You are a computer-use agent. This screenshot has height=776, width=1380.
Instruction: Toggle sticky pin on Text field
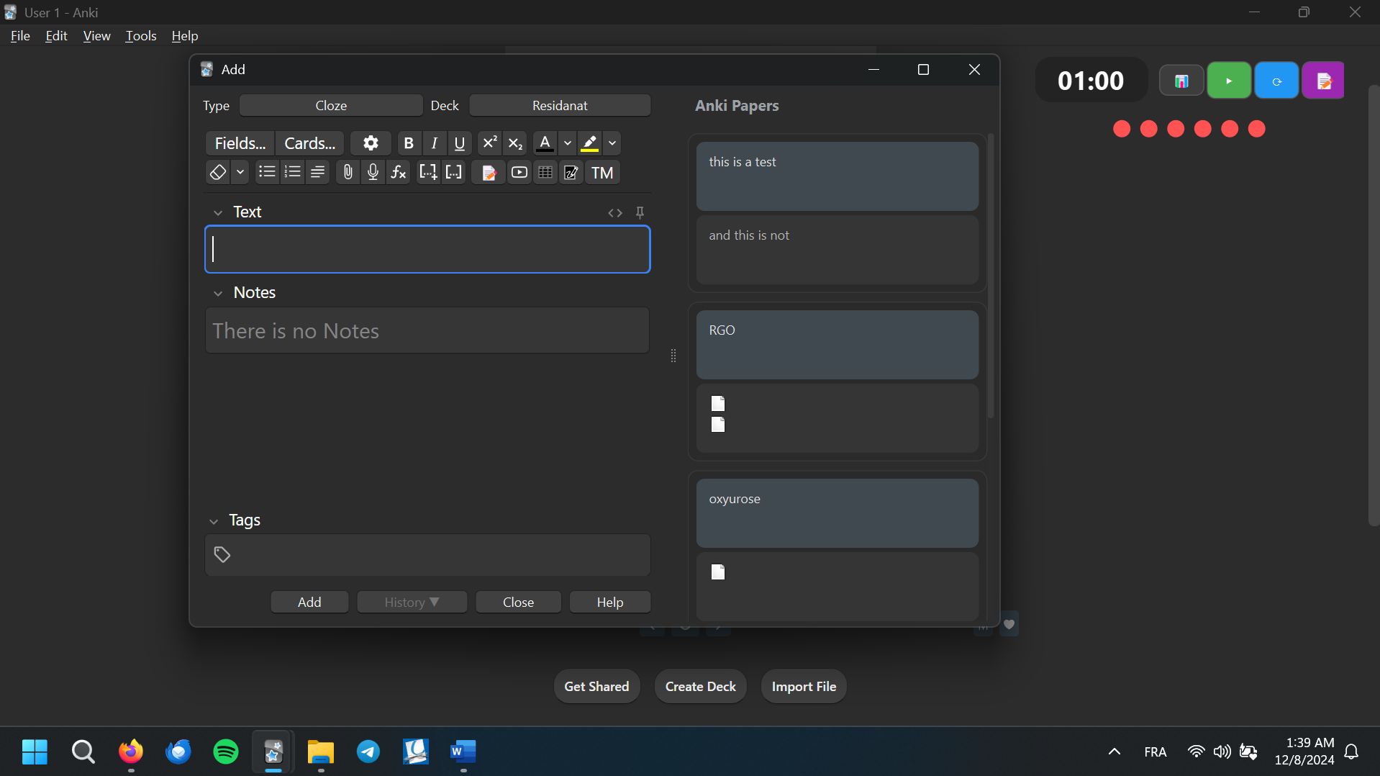640,212
